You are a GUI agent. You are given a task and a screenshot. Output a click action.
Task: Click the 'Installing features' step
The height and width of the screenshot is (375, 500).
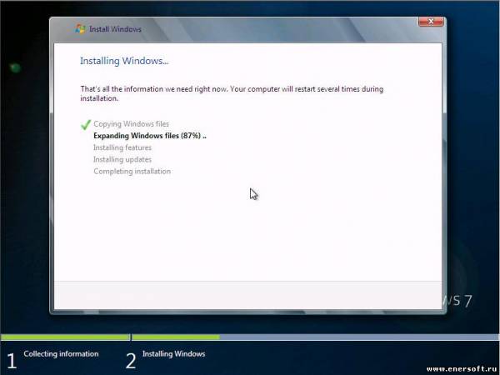click(122, 147)
